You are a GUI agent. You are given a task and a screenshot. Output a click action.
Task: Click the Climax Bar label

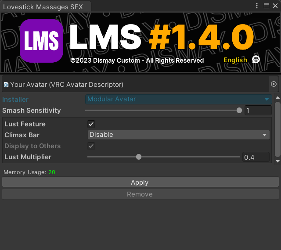click(x=22, y=135)
